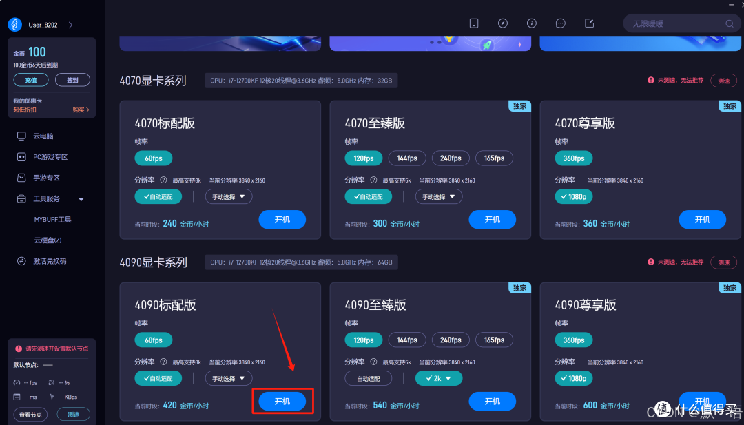Select 60fps in 4070标配版
Screen dimensions: 744x425
coord(153,158)
